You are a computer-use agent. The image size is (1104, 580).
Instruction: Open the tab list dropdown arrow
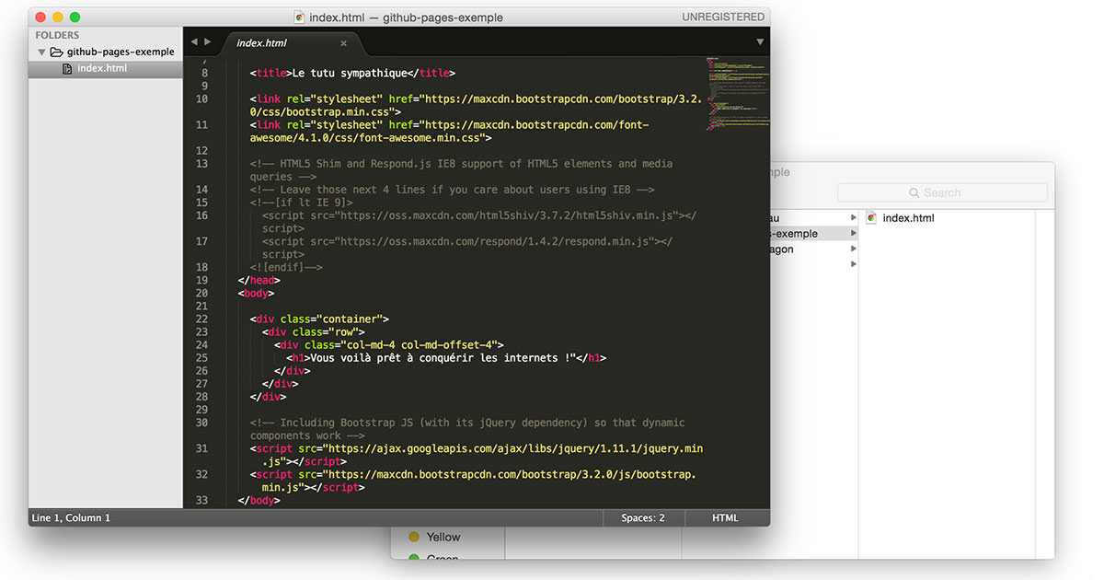coord(760,42)
